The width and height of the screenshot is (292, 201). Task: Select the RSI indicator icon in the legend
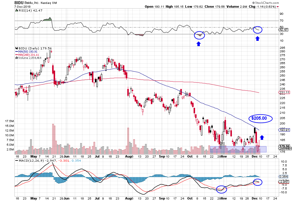click(17, 10)
